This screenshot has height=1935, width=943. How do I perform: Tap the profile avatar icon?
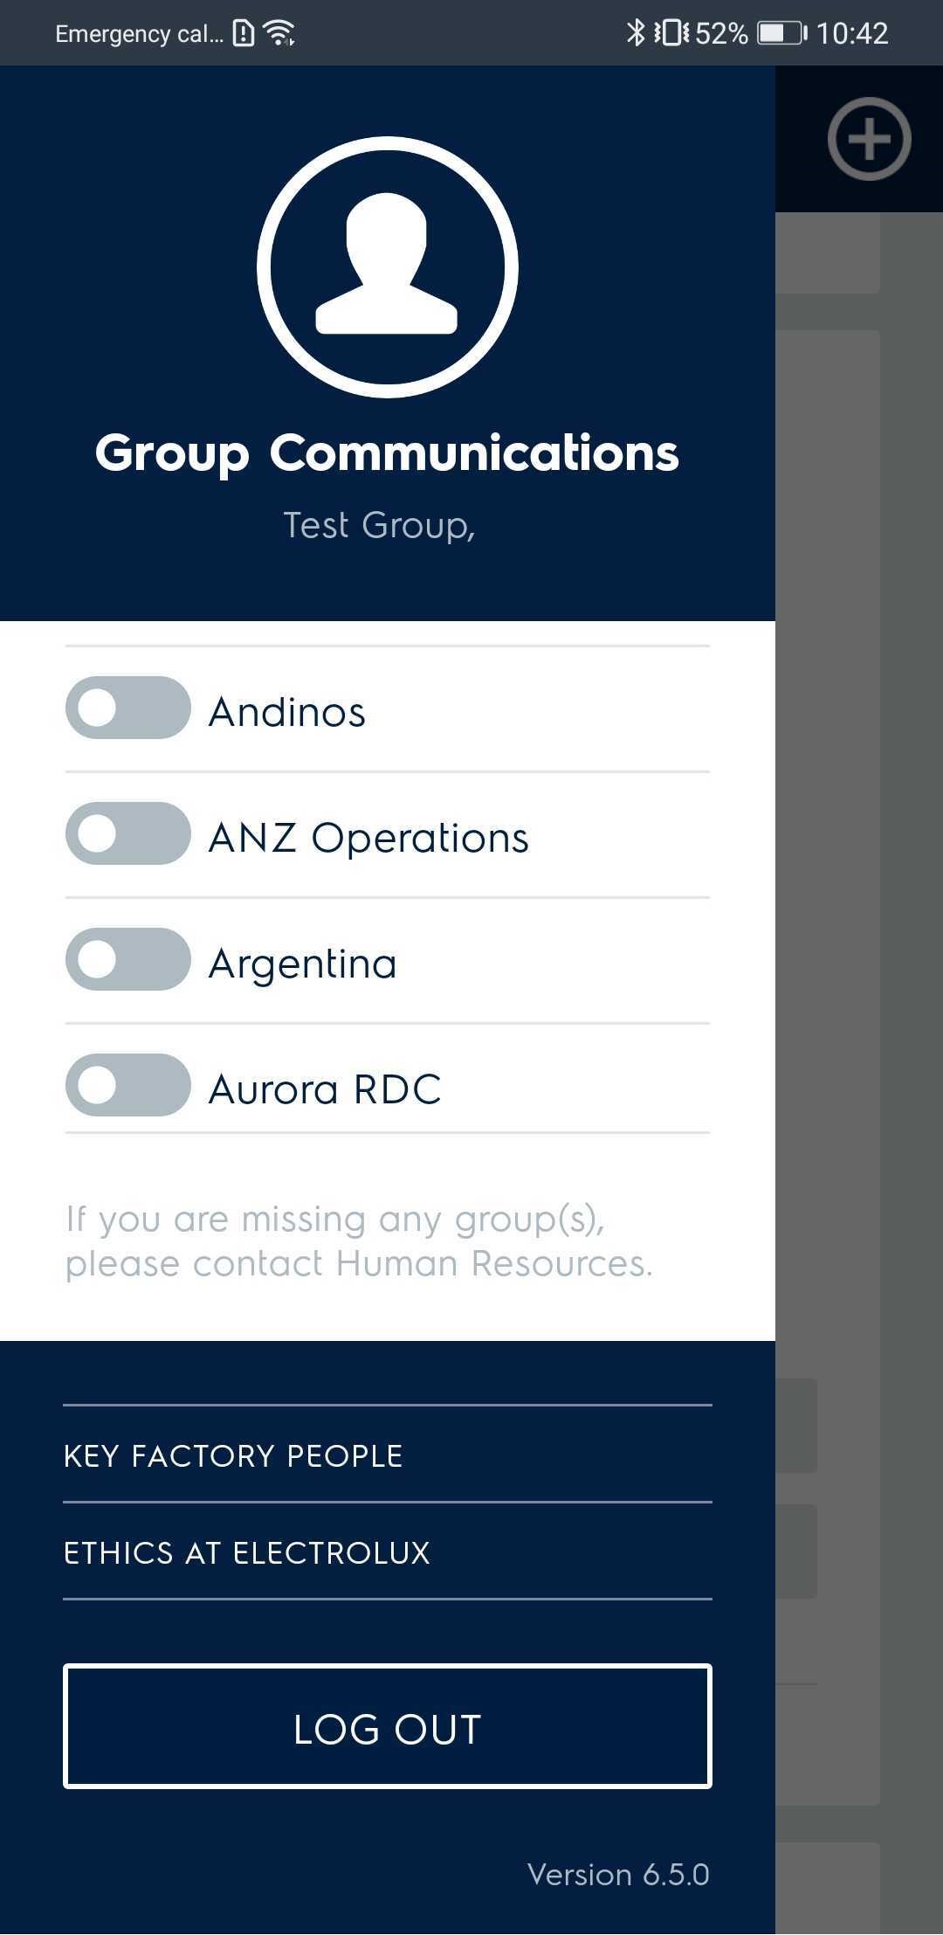(387, 266)
